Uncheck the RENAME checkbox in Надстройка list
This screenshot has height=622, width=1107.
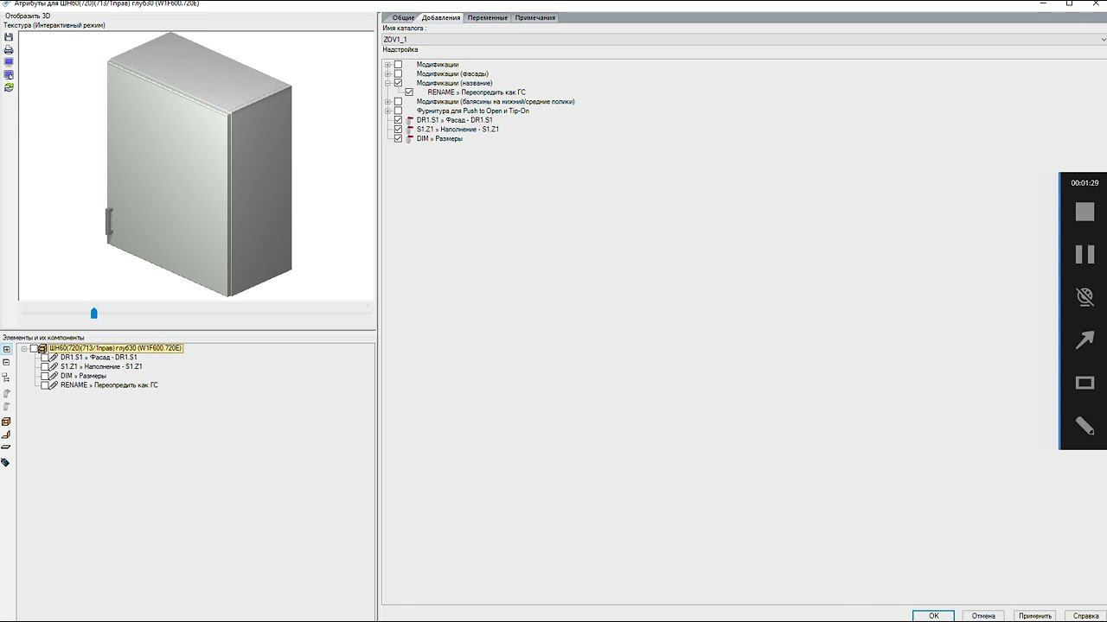tap(409, 92)
